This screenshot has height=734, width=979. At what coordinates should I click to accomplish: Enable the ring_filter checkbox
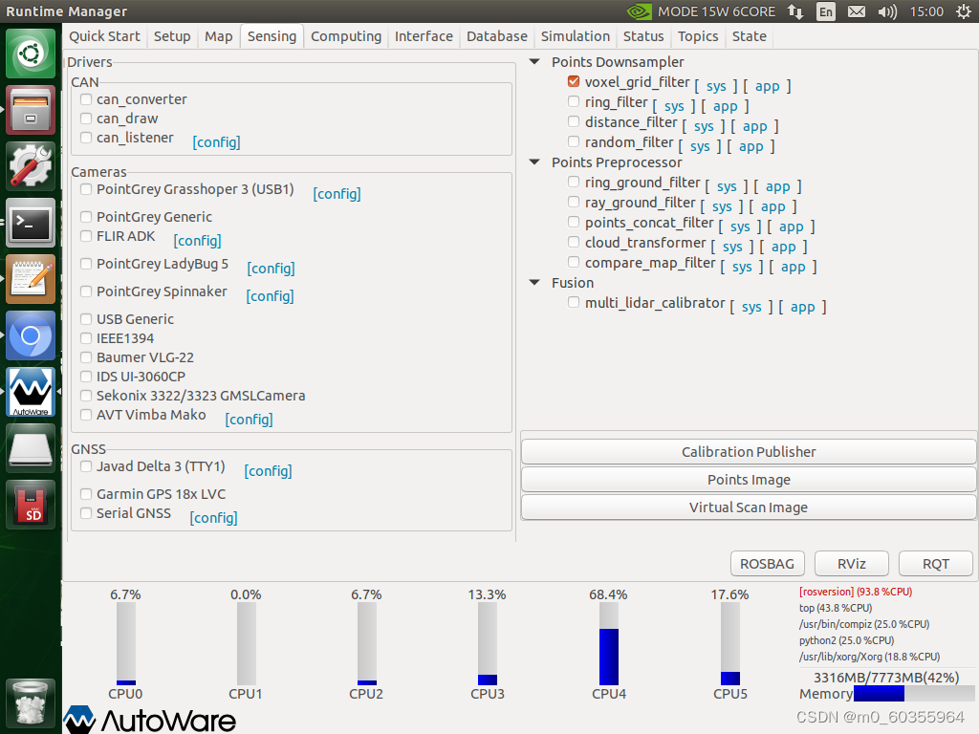tap(574, 101)
